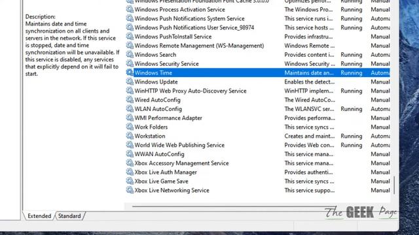Click 'Provides authenti...' description cell
419x235 pixels.
(x=308, y=172)
